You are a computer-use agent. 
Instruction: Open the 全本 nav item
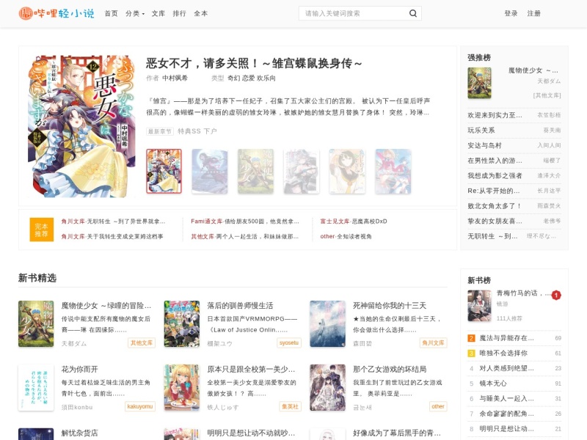point(200,13)
